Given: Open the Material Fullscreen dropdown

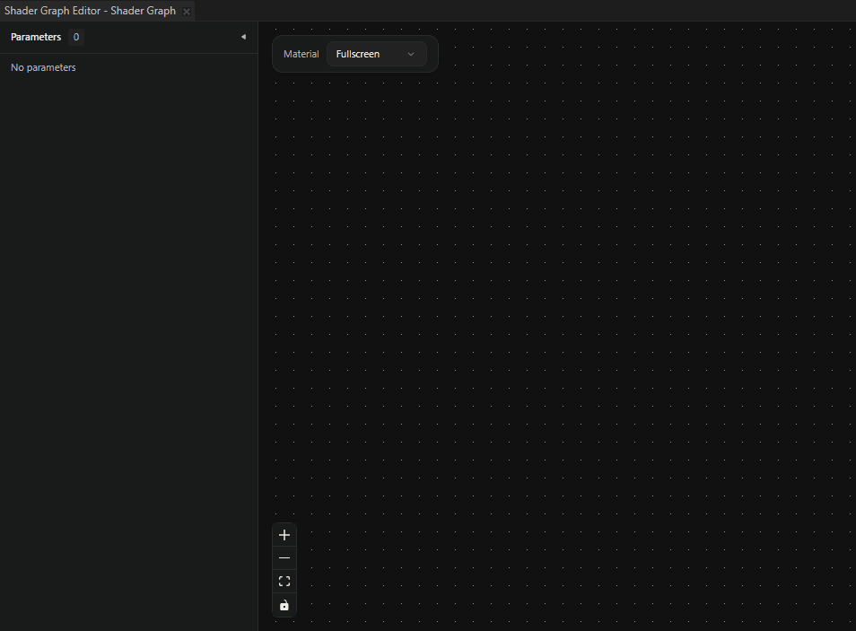Looking at the screenshot, I should 376,54.
